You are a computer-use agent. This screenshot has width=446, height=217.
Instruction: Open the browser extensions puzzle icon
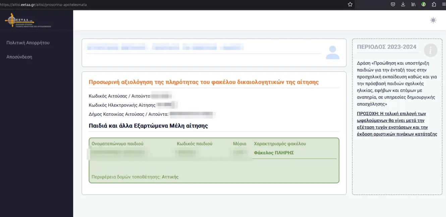(x=434, y=4)
